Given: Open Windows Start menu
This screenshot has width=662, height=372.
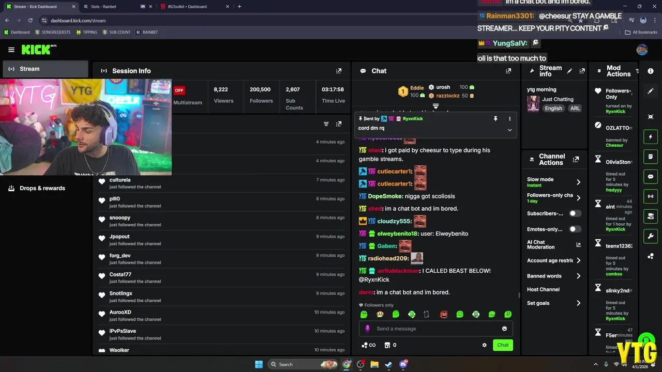Looking at the screenshot, I should pyautogui.click(x=259, y=364).
